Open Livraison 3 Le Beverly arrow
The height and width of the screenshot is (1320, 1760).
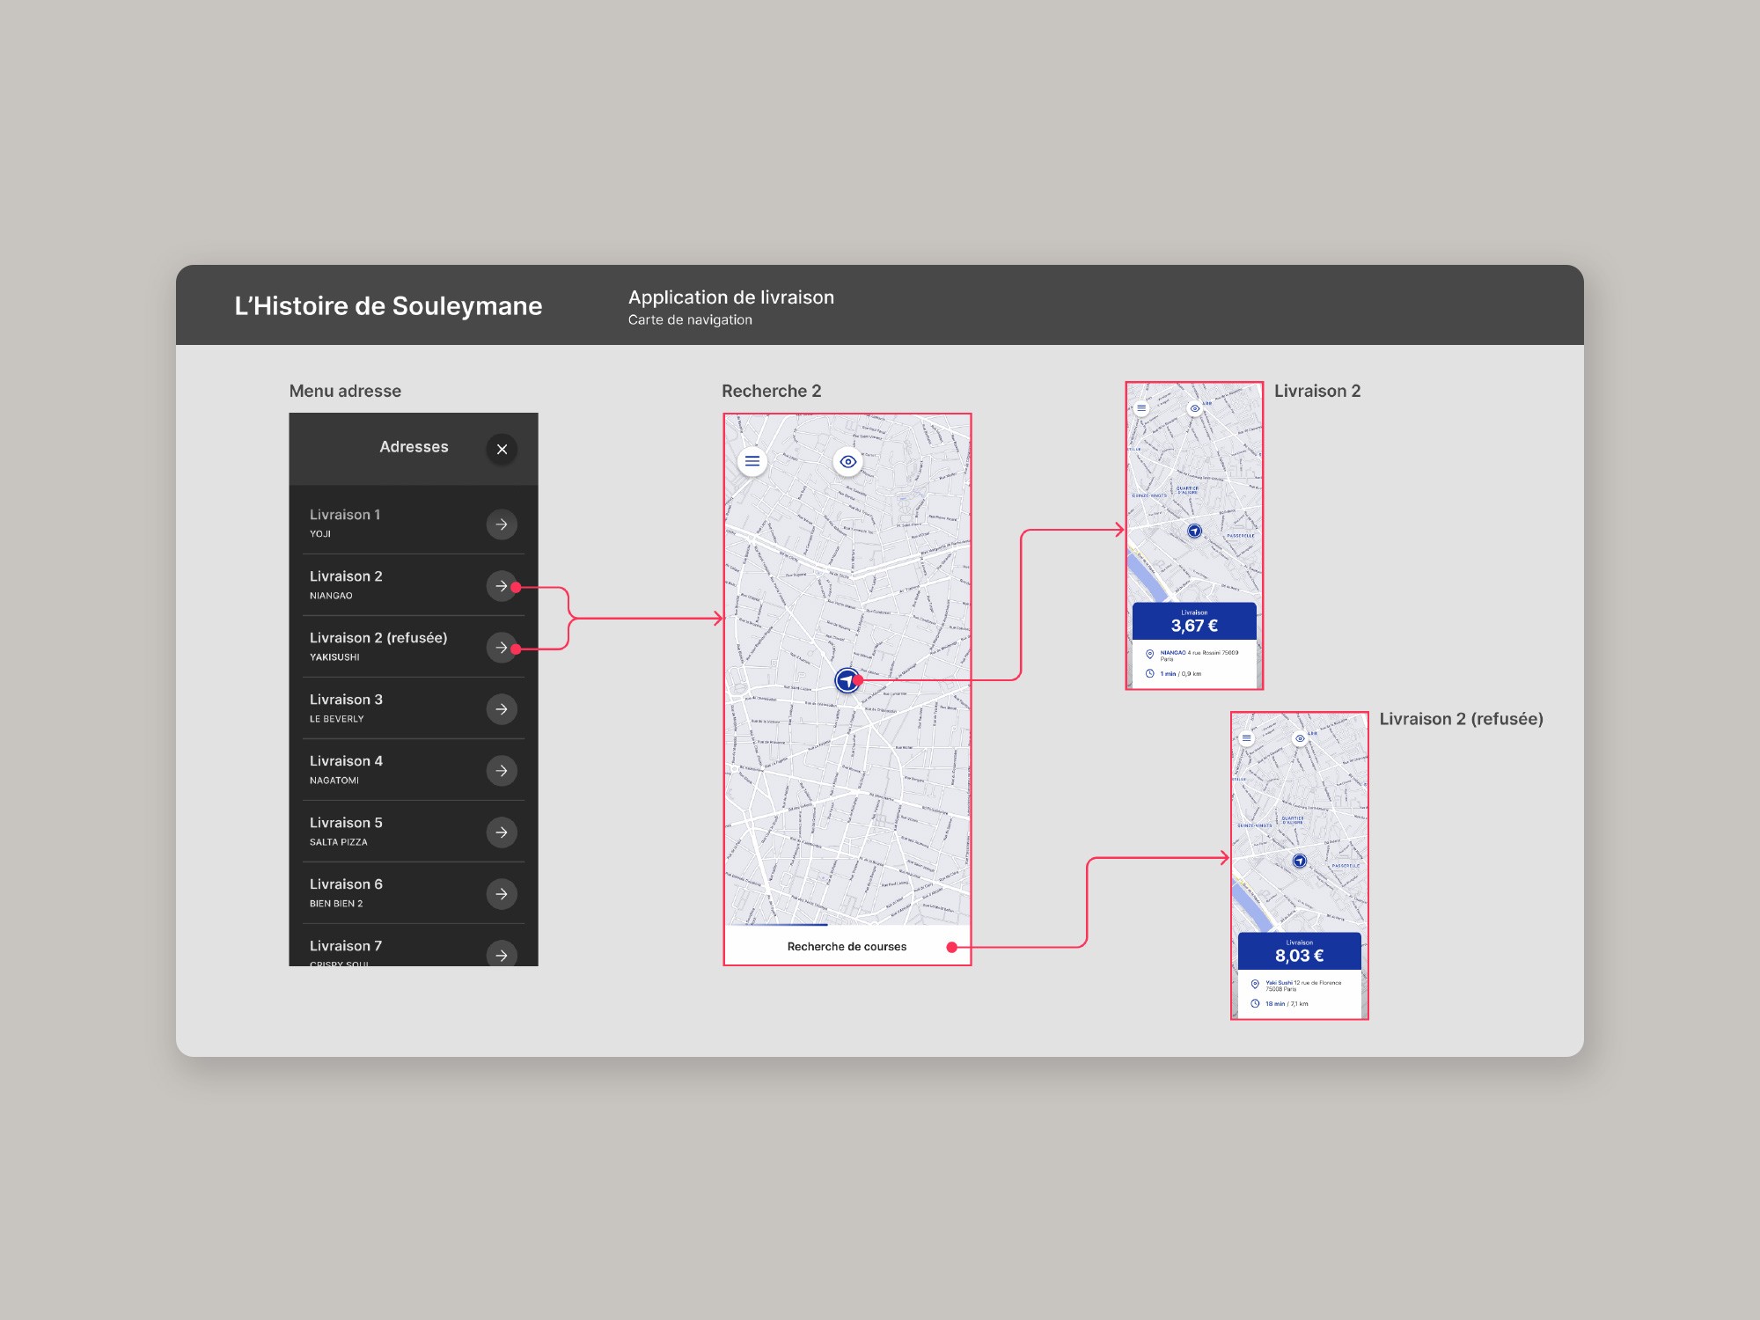pos(502,709)
